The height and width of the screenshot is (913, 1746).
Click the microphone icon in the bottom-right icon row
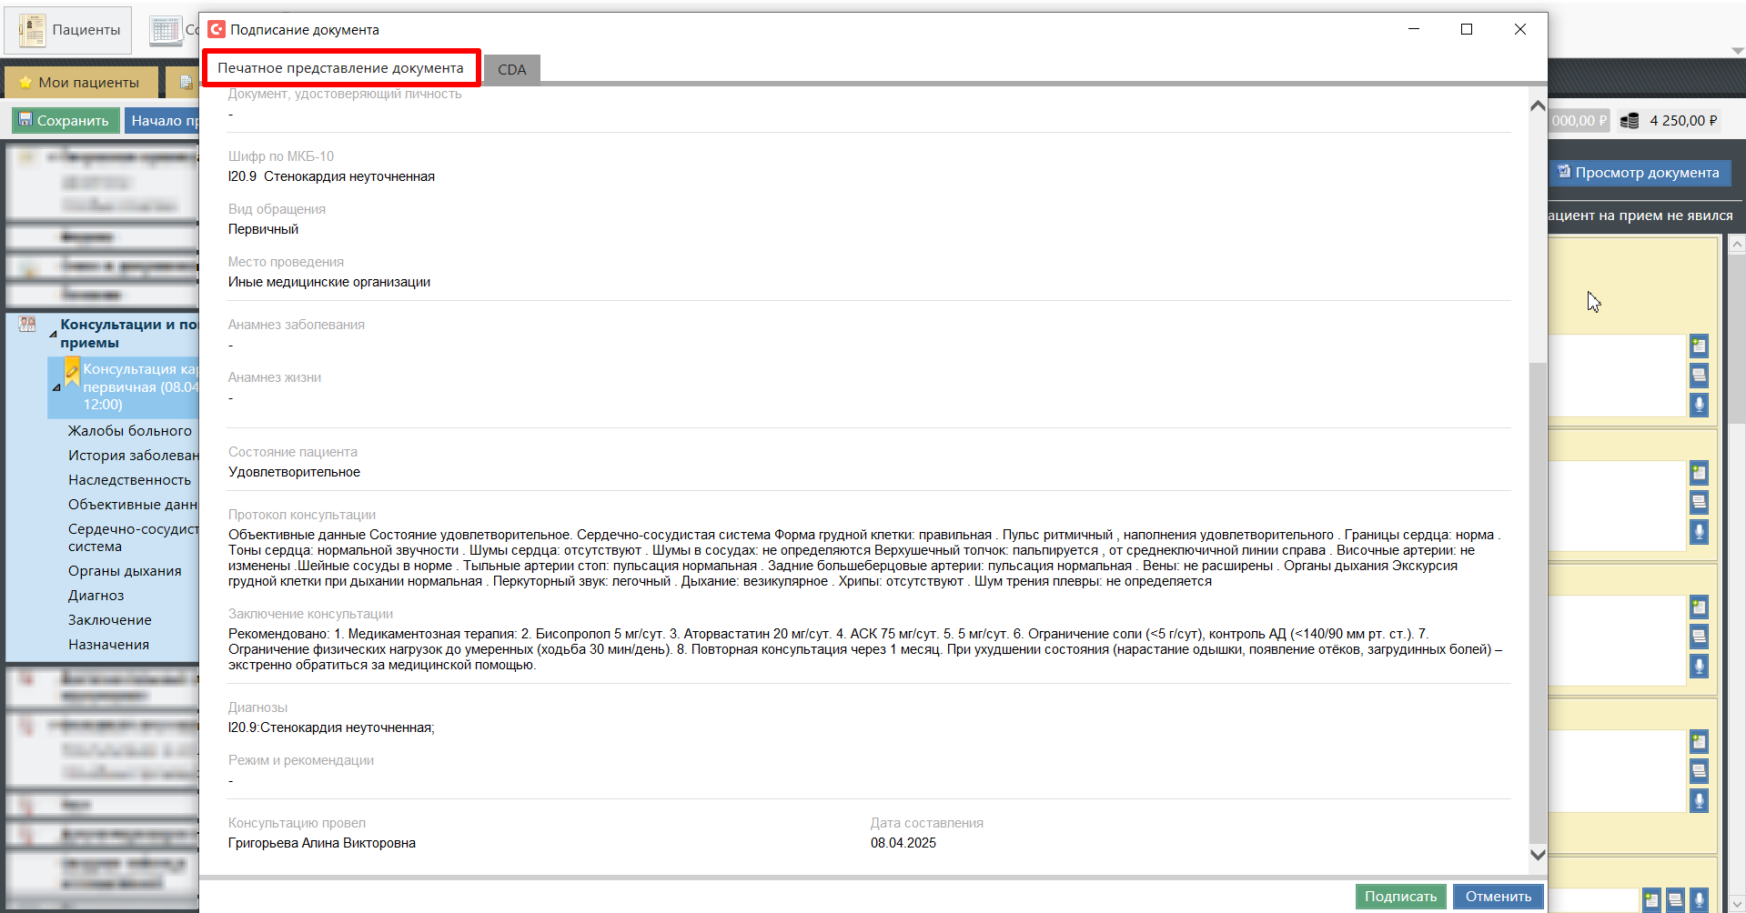(x=1699, y=899)
